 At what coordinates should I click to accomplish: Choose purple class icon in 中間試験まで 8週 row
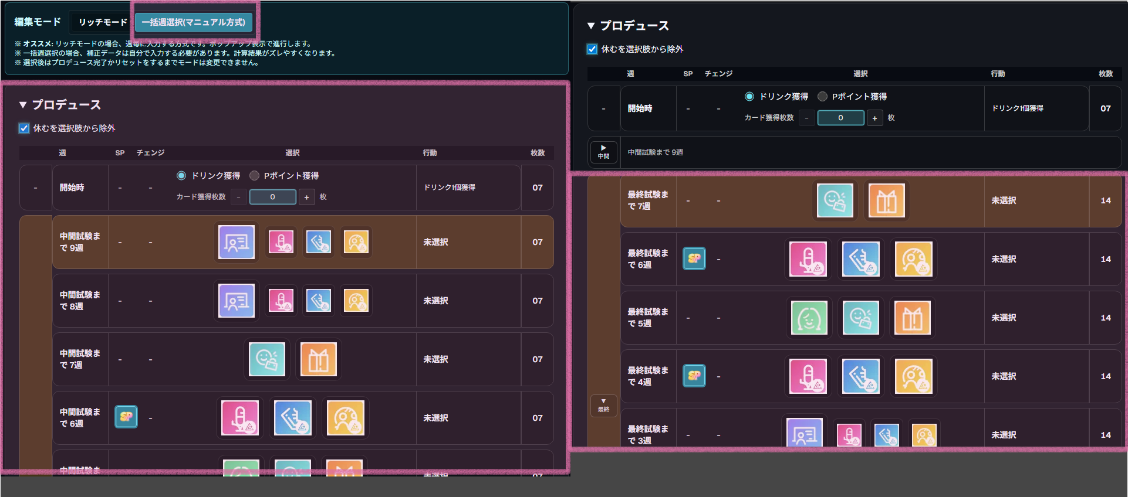[237, 301]
